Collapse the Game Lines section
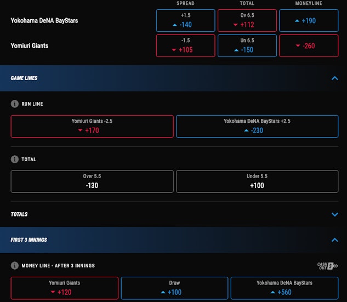The image size is (347, 302). (335, 78)
